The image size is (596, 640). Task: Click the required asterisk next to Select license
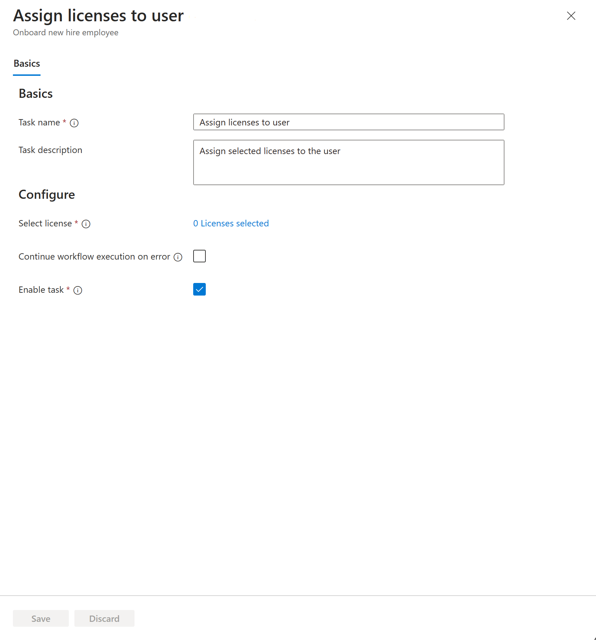point(76,223)
